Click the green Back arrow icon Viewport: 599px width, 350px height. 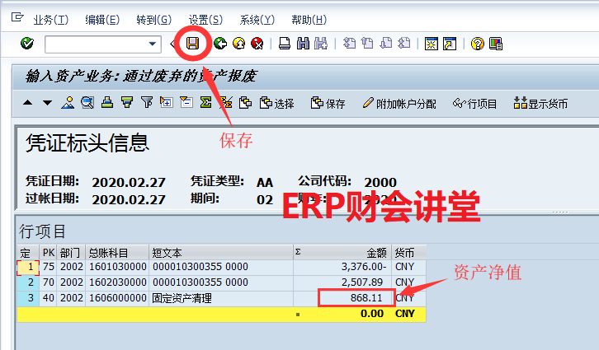click(x=219, y=44)
